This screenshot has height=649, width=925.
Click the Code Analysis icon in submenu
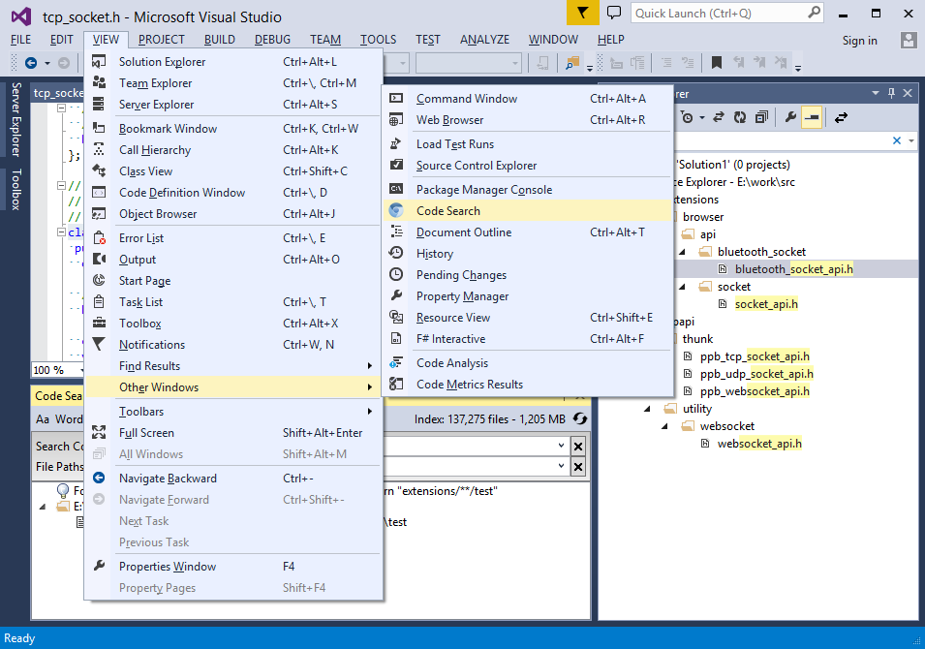(x=396, y=363)
